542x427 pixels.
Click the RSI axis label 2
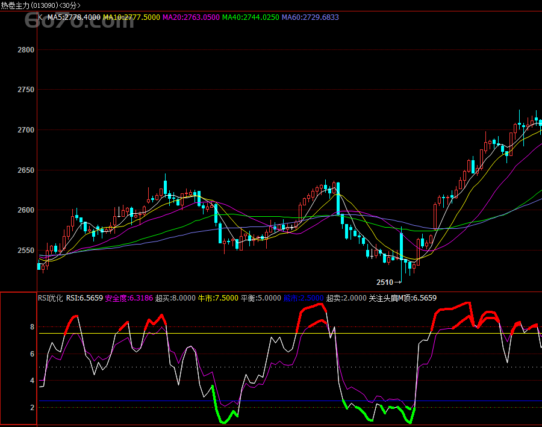tap(32, 407)
